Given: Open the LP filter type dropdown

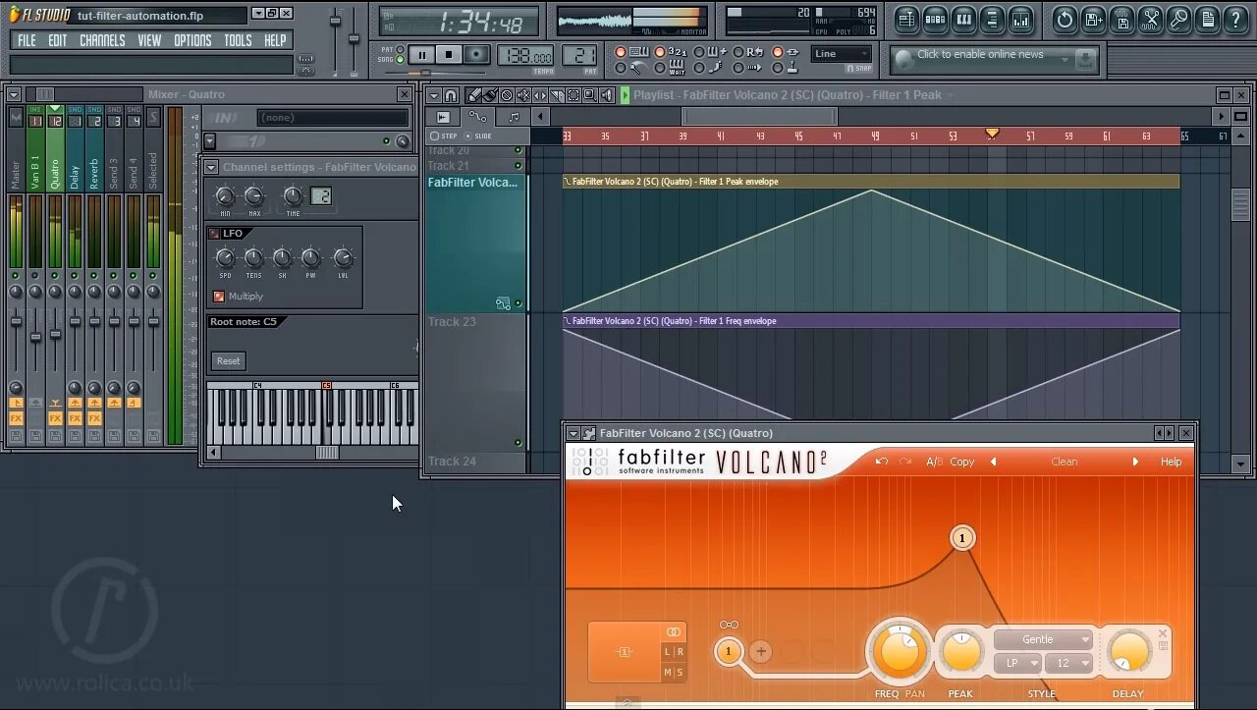Looking at the screenshot, I should point(1016,664).
